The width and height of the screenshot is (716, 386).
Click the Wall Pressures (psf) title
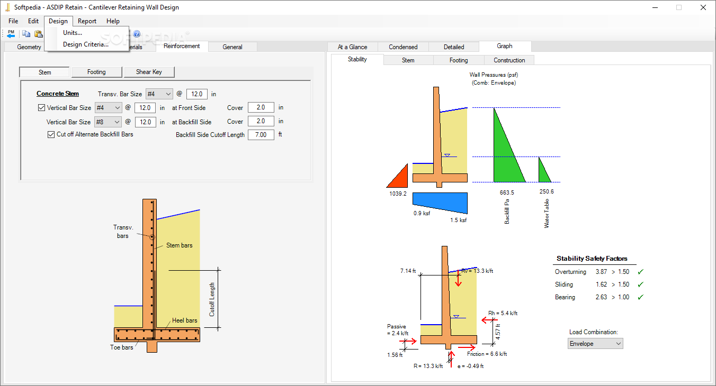tap(494, 75)
